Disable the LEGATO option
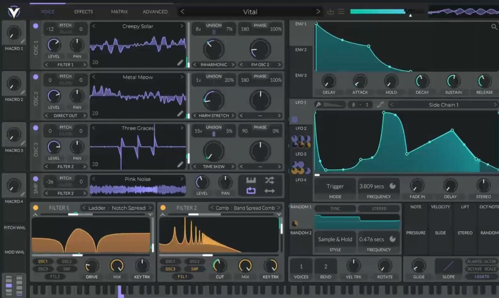Screen dimensions: 499x298 click(x=482, y=277)
